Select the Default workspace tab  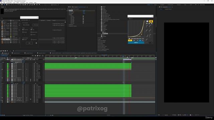click(x=149, y=5)
